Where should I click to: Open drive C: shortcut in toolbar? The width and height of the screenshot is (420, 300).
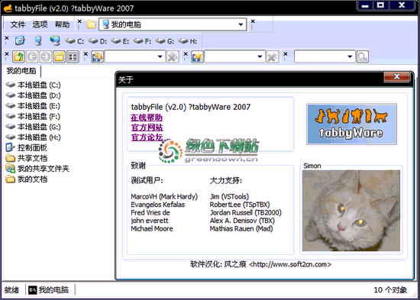(75, 41)
